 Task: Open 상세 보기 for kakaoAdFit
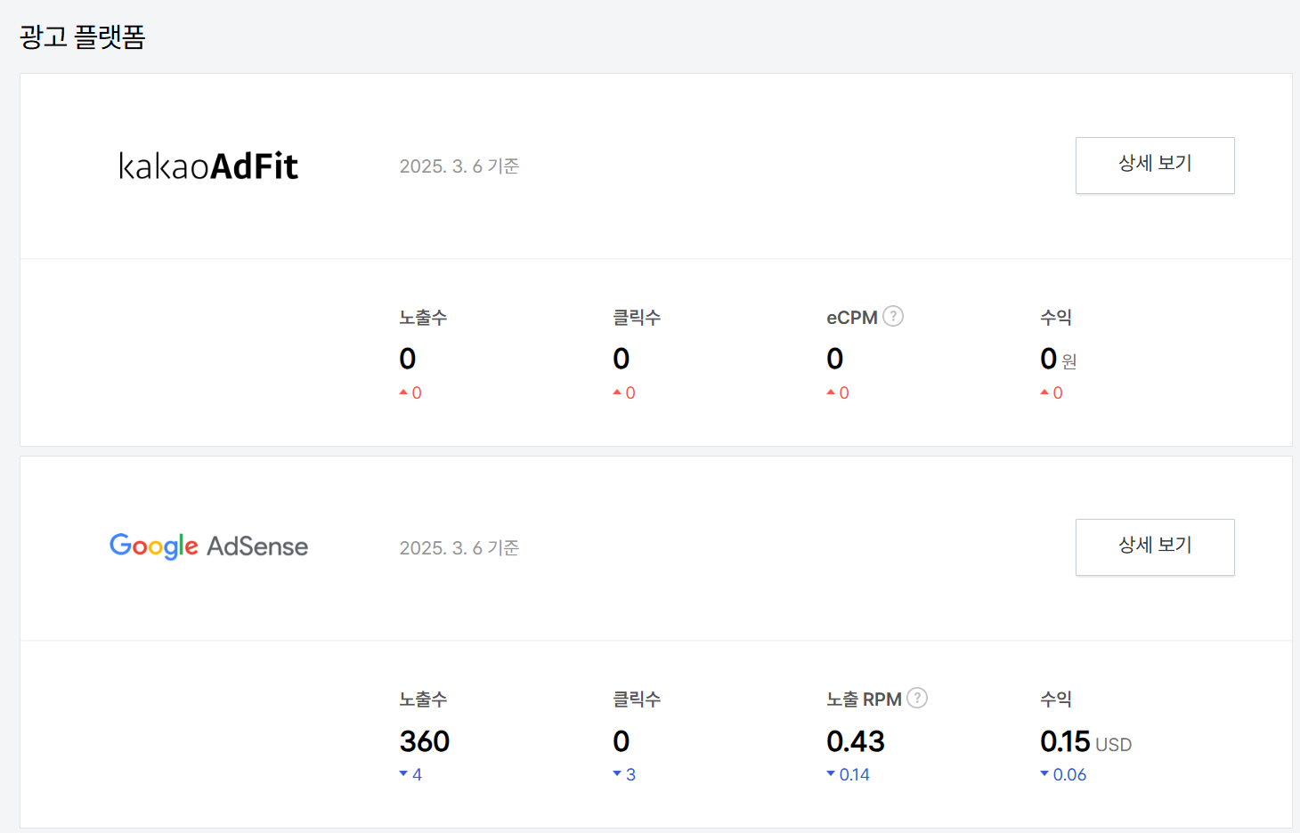point(1155,166)
